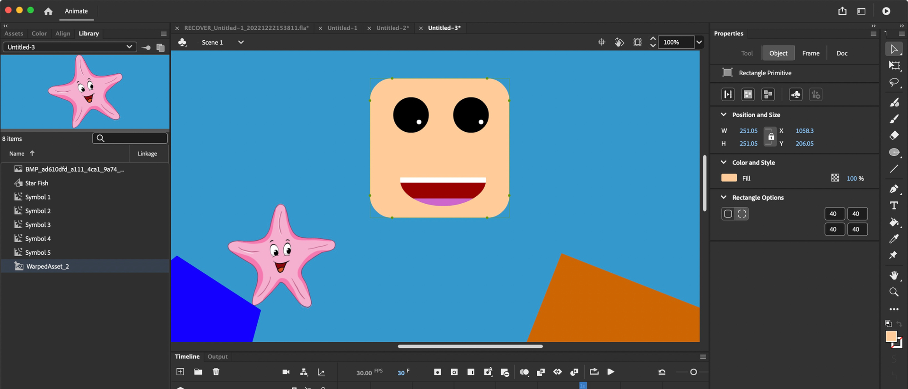The width and height of the screenshot is (908, 389).
Task: Click the share/export icon at top right
Action: point(842,11)
